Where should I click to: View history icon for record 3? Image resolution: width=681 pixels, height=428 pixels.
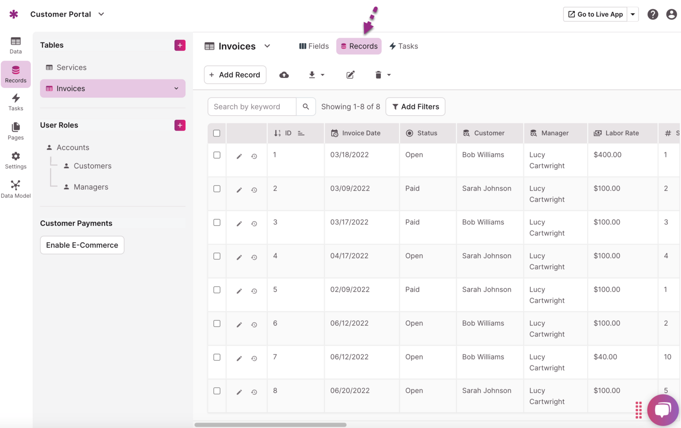[x=254, y=224]
